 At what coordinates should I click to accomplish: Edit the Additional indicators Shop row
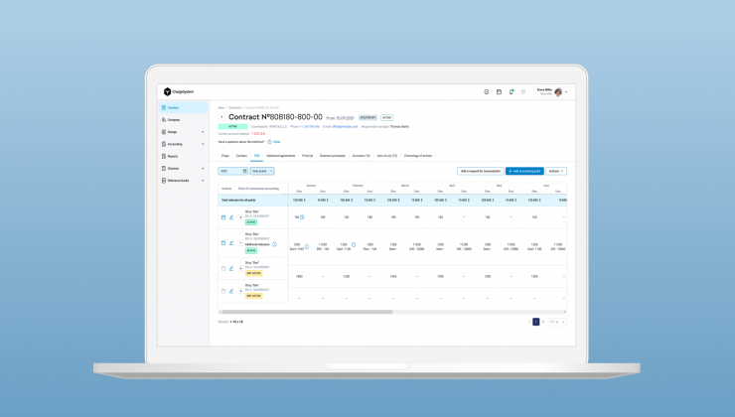[x=231, y=243]
